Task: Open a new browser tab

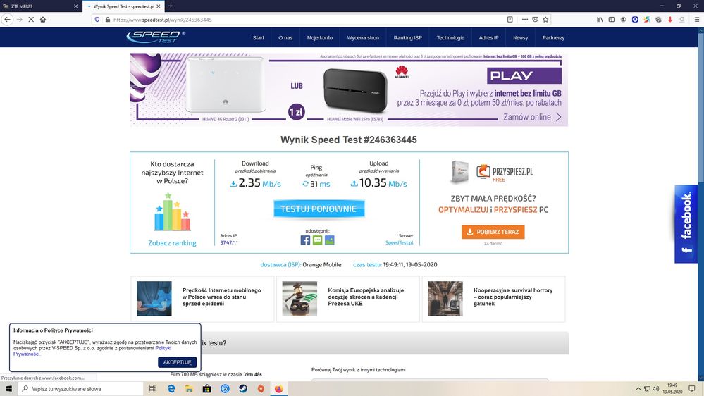Action: (171, 6)
